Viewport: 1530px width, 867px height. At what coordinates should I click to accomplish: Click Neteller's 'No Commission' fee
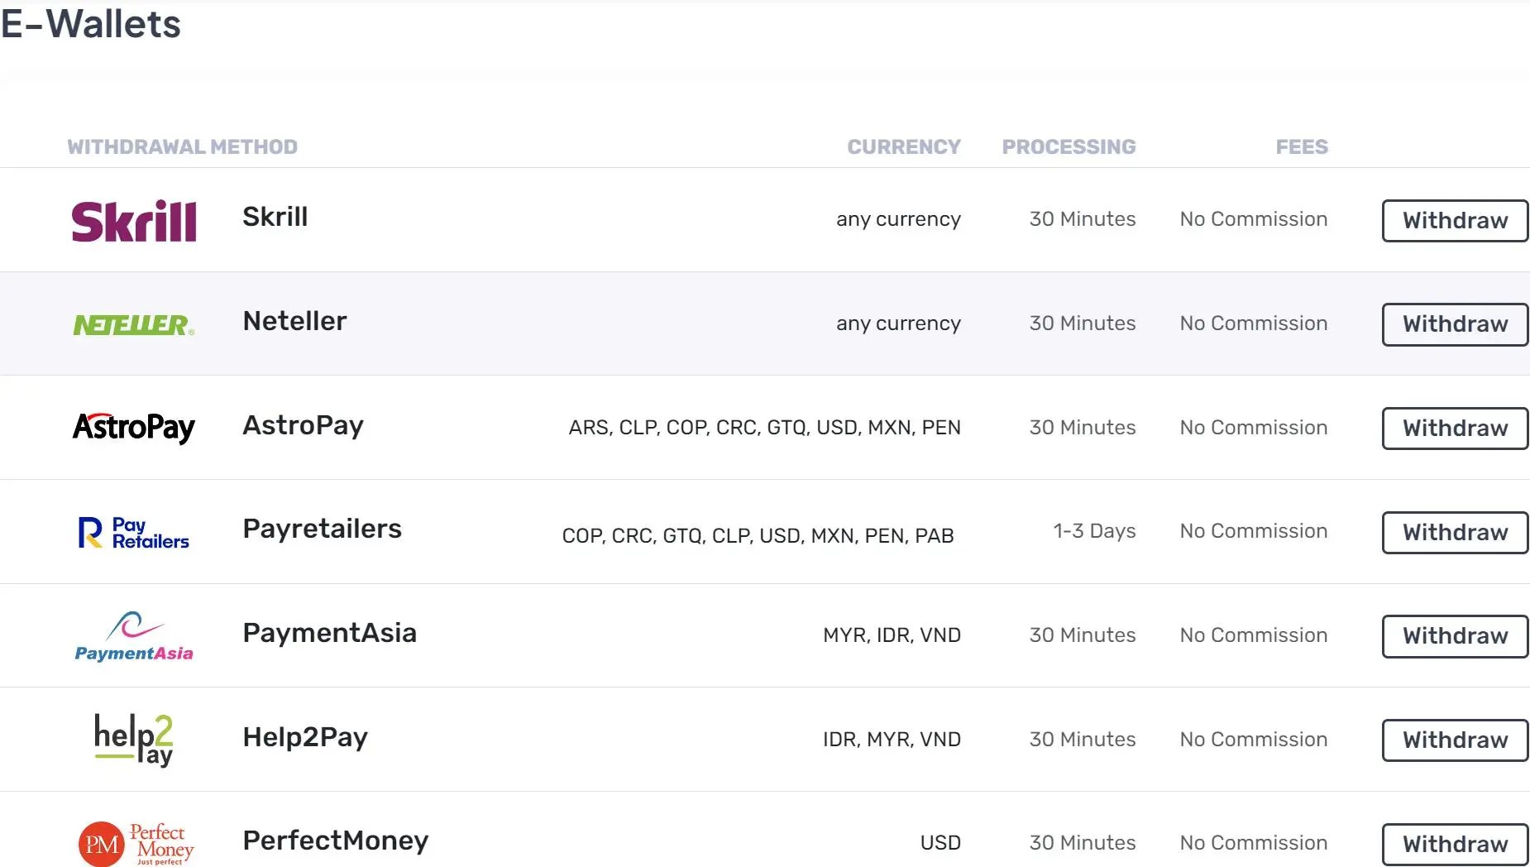[1254, 323]
